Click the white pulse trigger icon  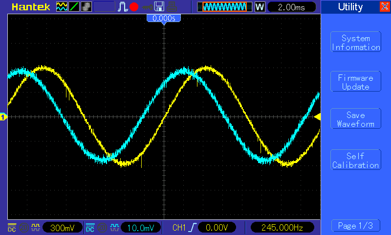[x=123, y=7]
